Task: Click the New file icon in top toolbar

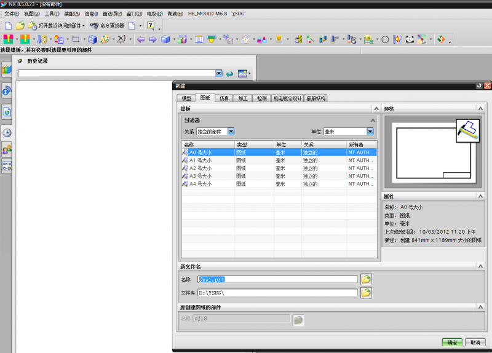Action: [x=8, y=25]
